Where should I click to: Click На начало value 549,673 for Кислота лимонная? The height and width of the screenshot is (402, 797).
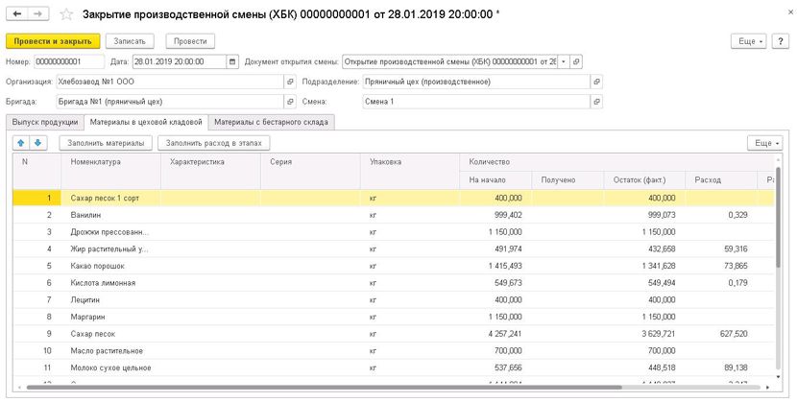point(508,283)
